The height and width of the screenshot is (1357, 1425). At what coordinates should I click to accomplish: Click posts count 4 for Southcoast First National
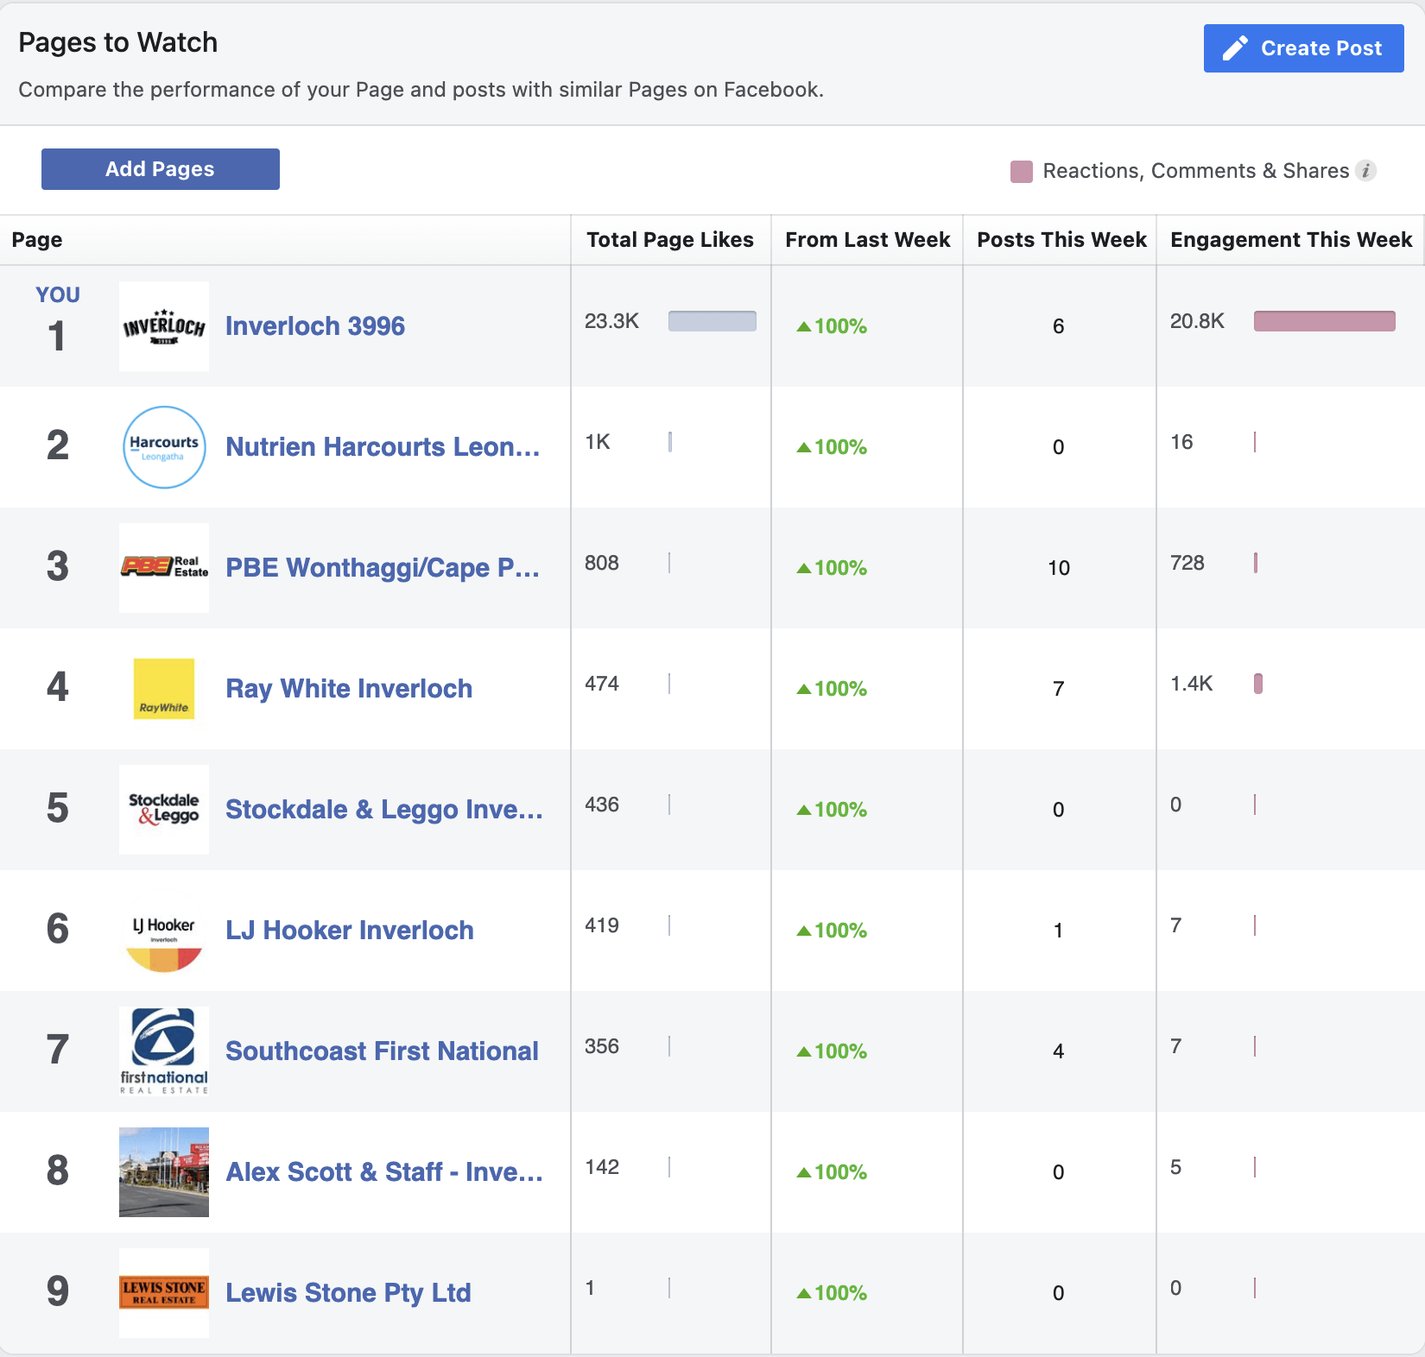(1059, 1051)
